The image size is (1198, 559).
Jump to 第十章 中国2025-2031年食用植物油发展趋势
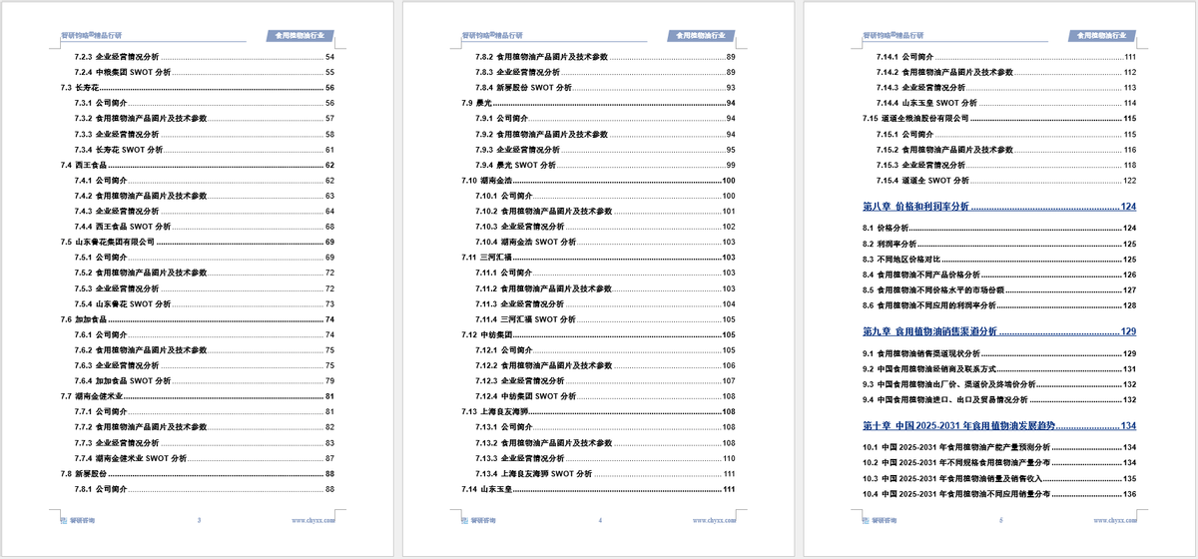point(958,425)
